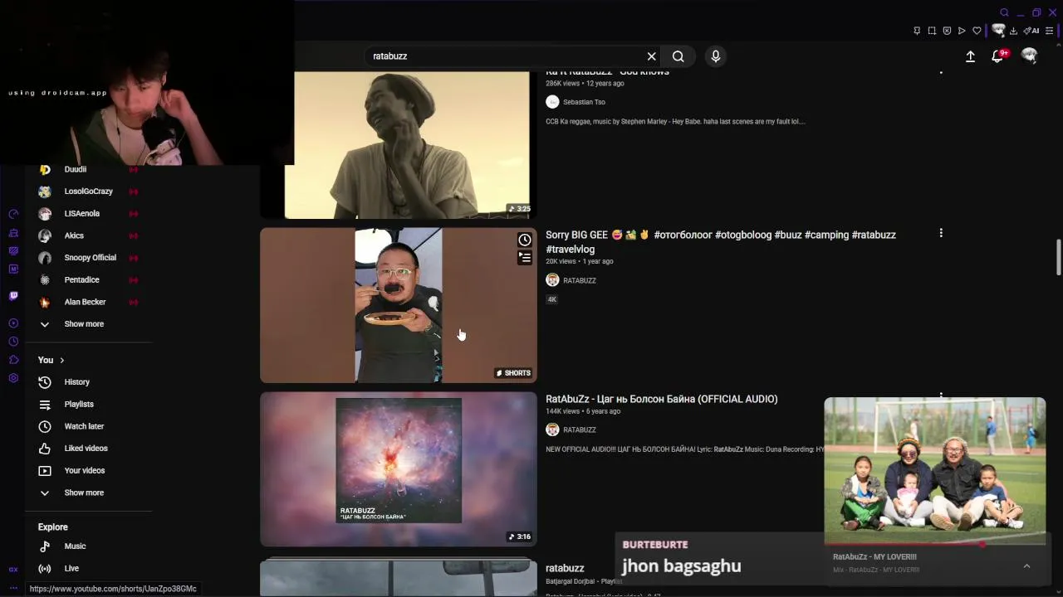Click the browser toolbar play/flow arrow icon
The image size is (1063, 597).
962,31
